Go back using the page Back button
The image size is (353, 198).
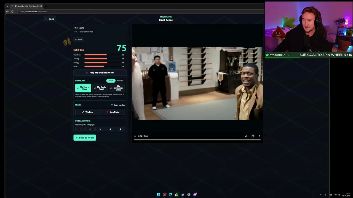click(x=50, y=19)
